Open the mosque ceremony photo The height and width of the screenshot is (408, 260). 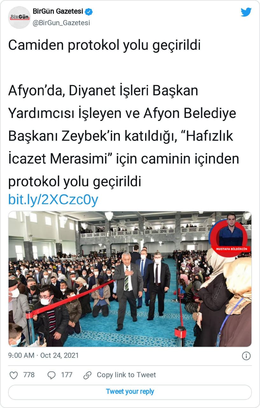[130, 279]
